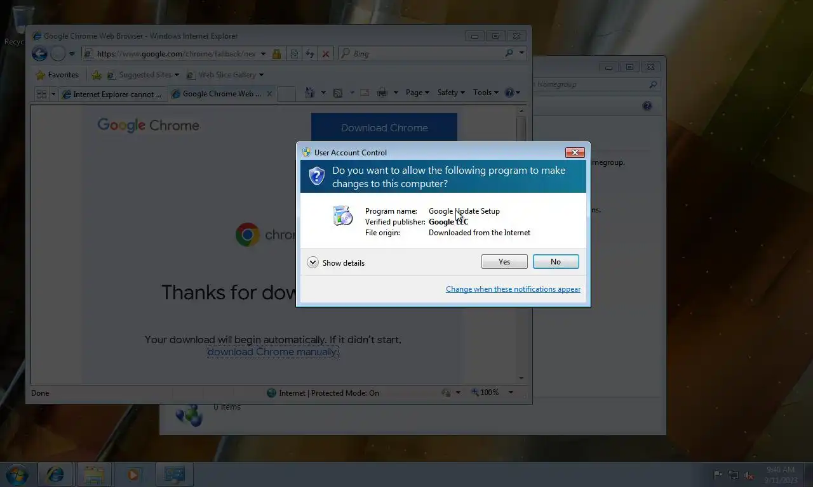Click Internet Explorer taskbar icon
Image resolution: width=813 pixels, height=487 pixels.
pos(55,474)
